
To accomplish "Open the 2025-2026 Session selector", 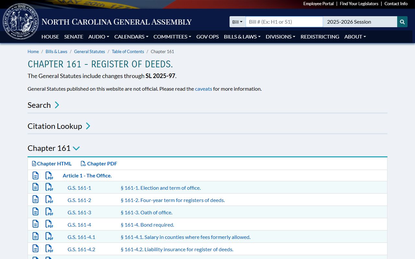I will tap(360, 22).
